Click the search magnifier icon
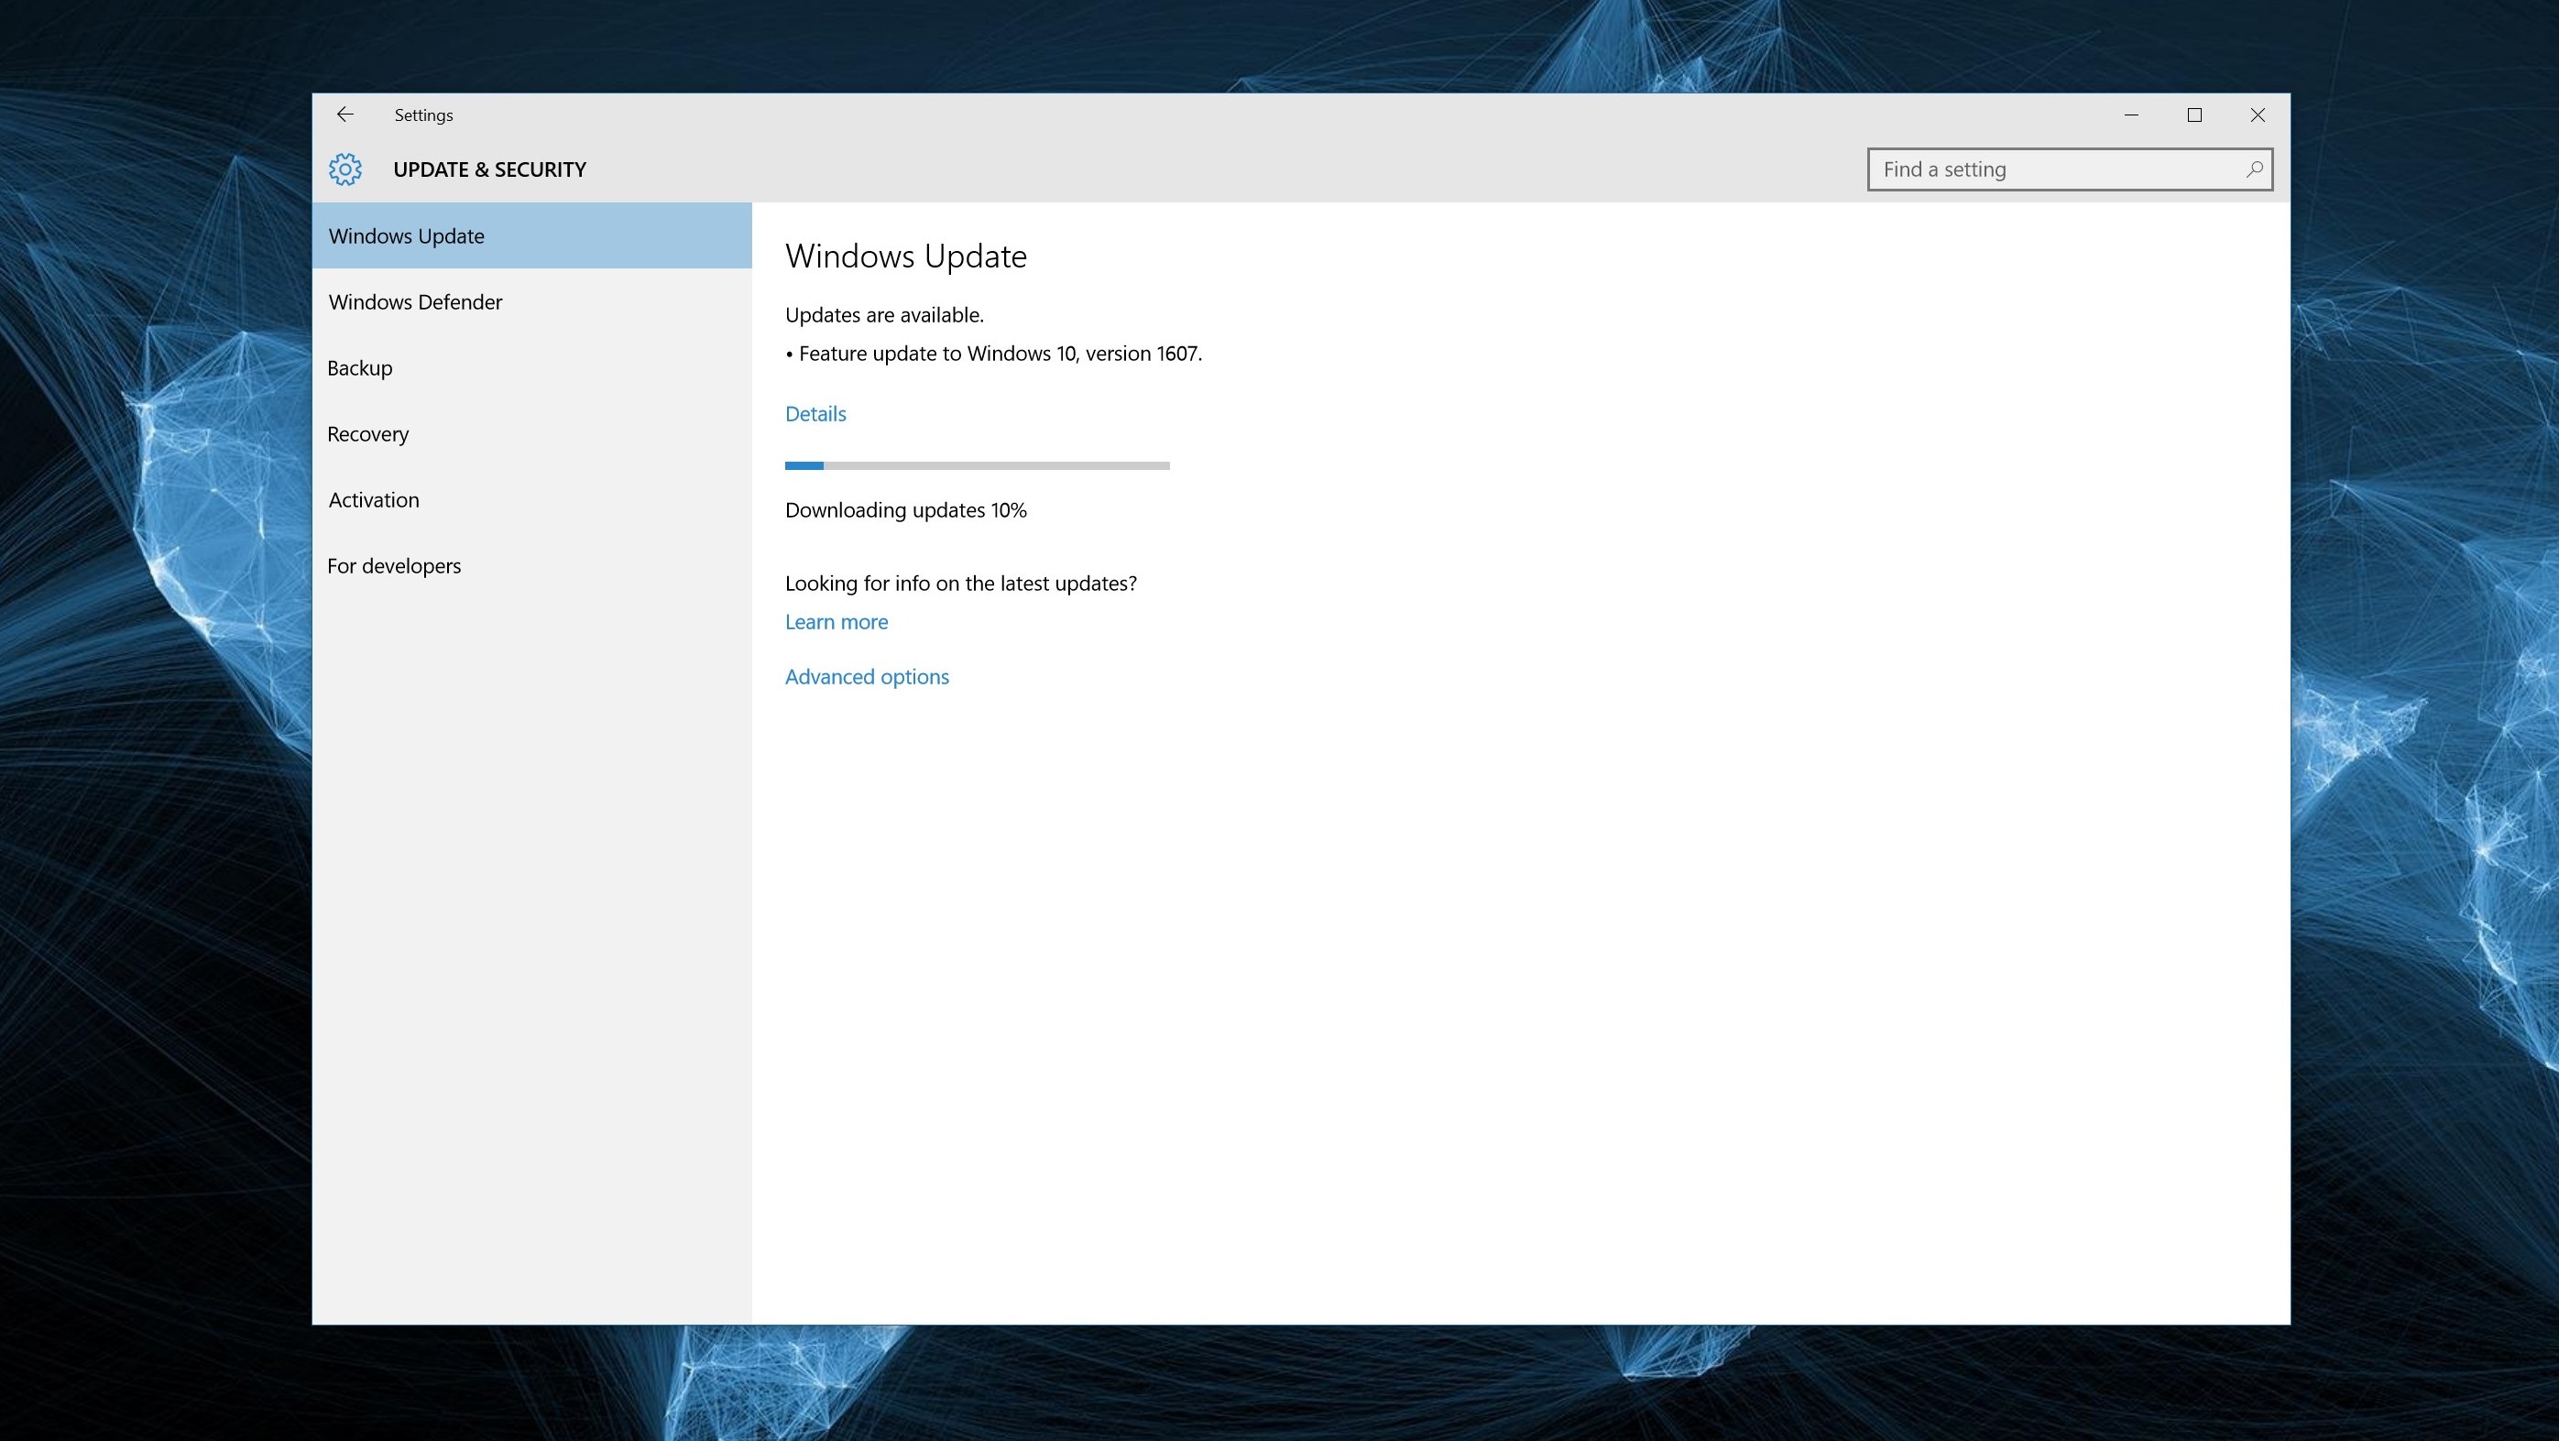Viewport: 2559px width, 1441px height. (2254, 169)
